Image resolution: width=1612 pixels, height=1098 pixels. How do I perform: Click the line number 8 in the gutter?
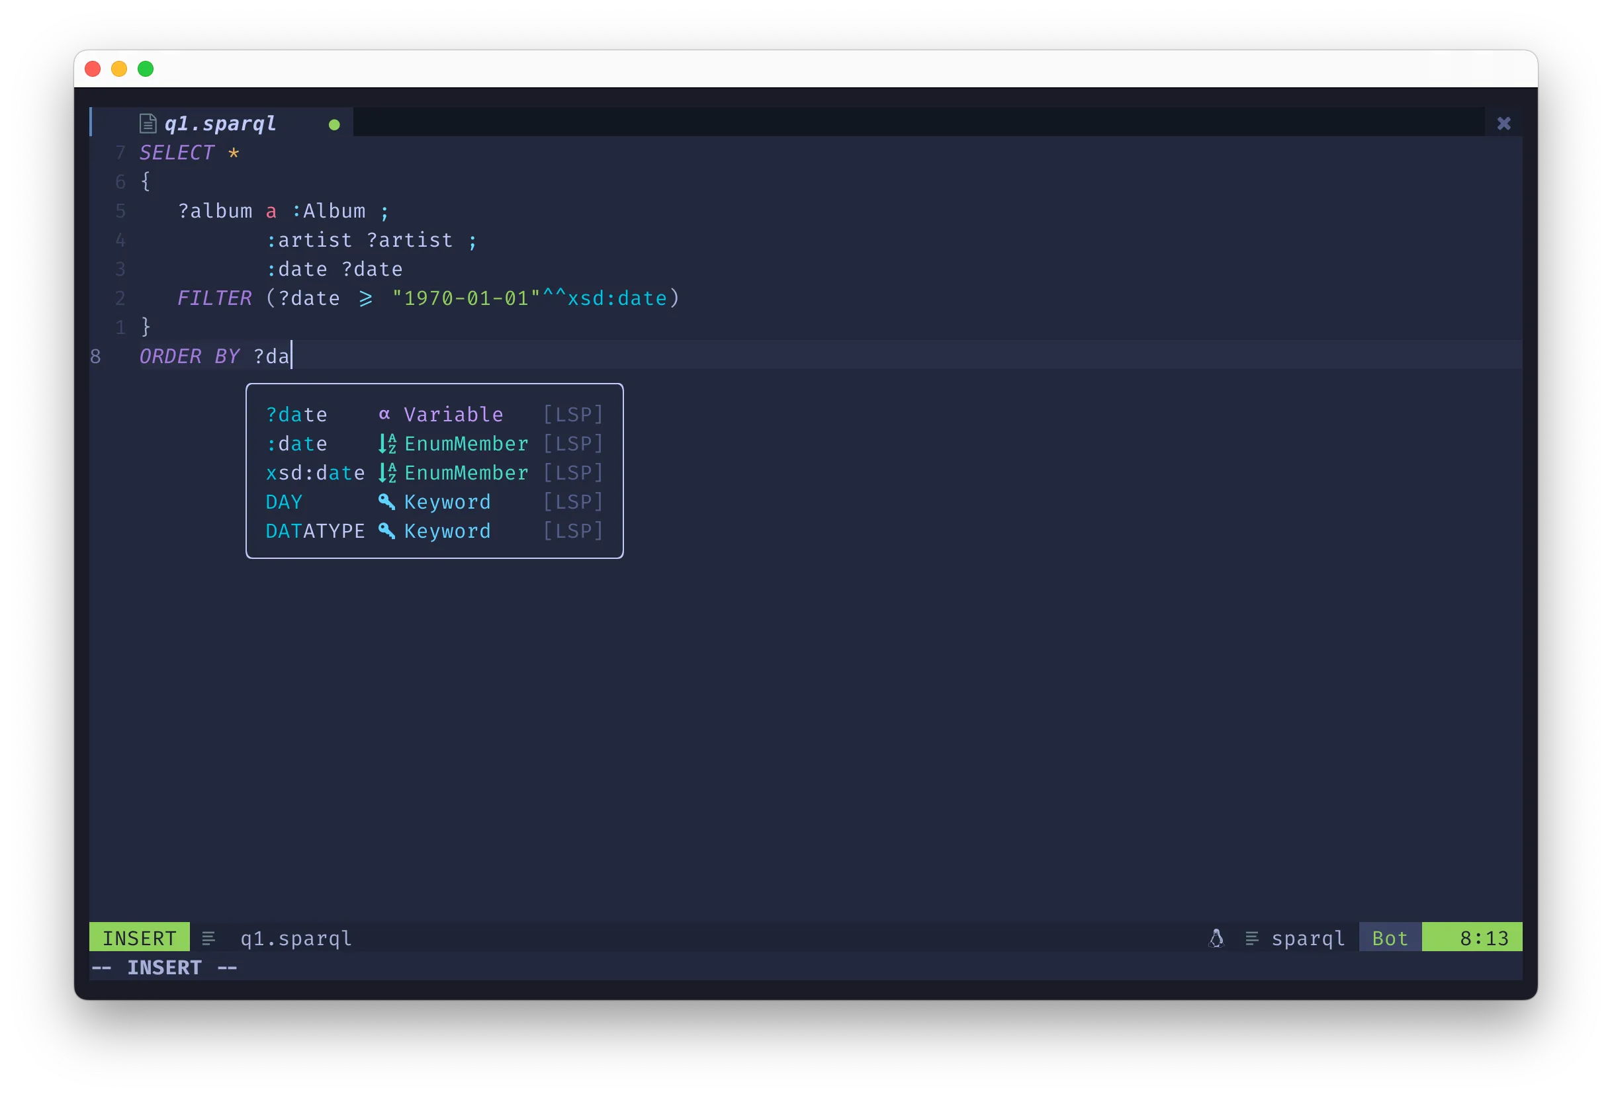click(x=96, y=357)
